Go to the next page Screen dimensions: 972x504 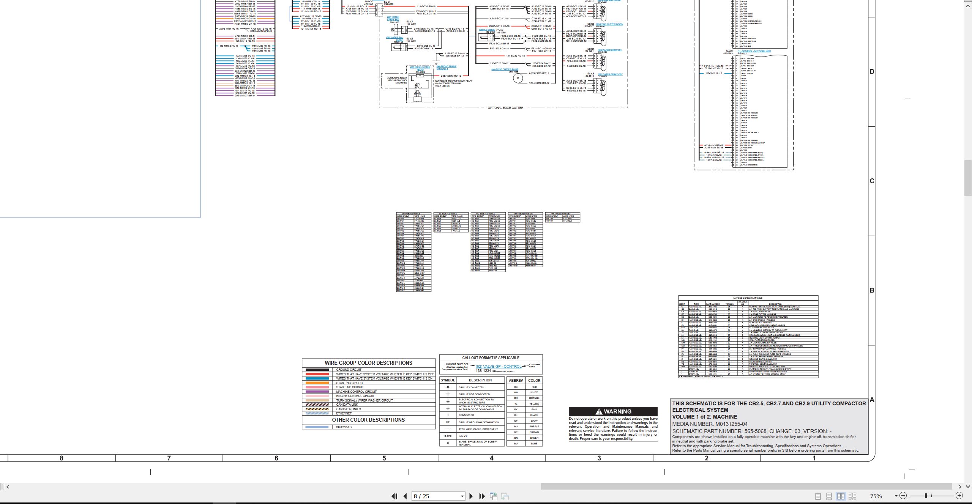[471, 496]
